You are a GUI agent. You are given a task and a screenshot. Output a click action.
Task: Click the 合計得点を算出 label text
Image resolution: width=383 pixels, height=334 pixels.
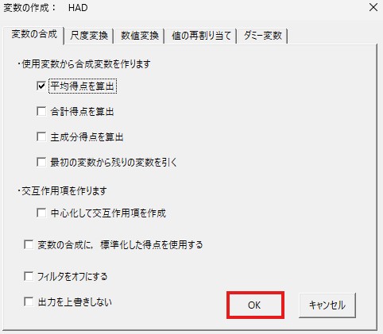pyautogui.click(x=82, y=112)
